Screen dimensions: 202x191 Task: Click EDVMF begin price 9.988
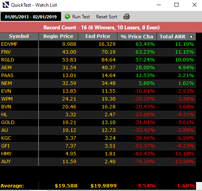coord(69,44)
